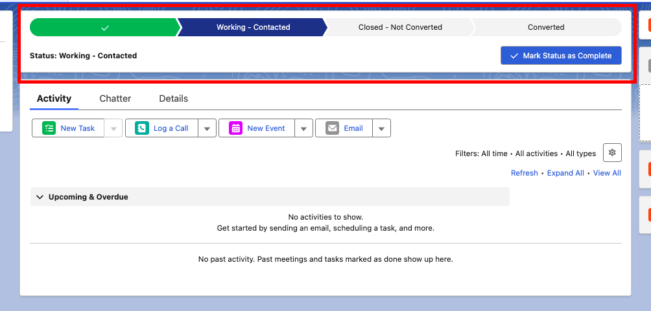
Task: Click the Expand All link
Action: tap(565, 173)
